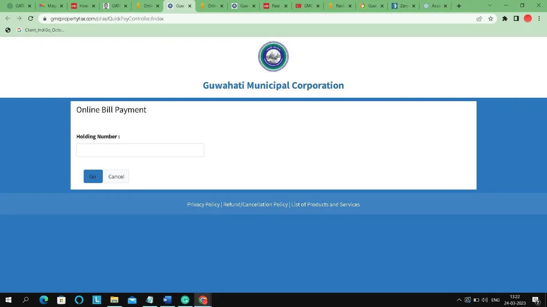Click the share page icon in address bar
This screenshot has height=307, width=547.
click(x=479, y=19)
